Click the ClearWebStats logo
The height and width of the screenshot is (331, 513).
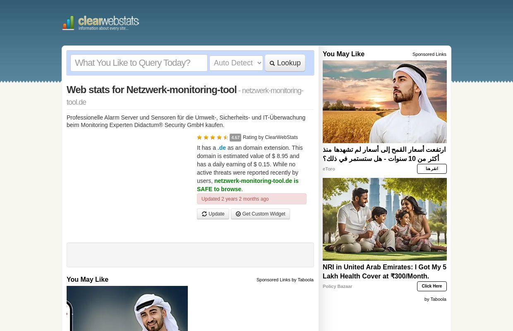(x=101, y=23)
